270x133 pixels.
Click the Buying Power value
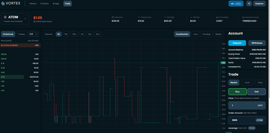[x=258, y=54]
